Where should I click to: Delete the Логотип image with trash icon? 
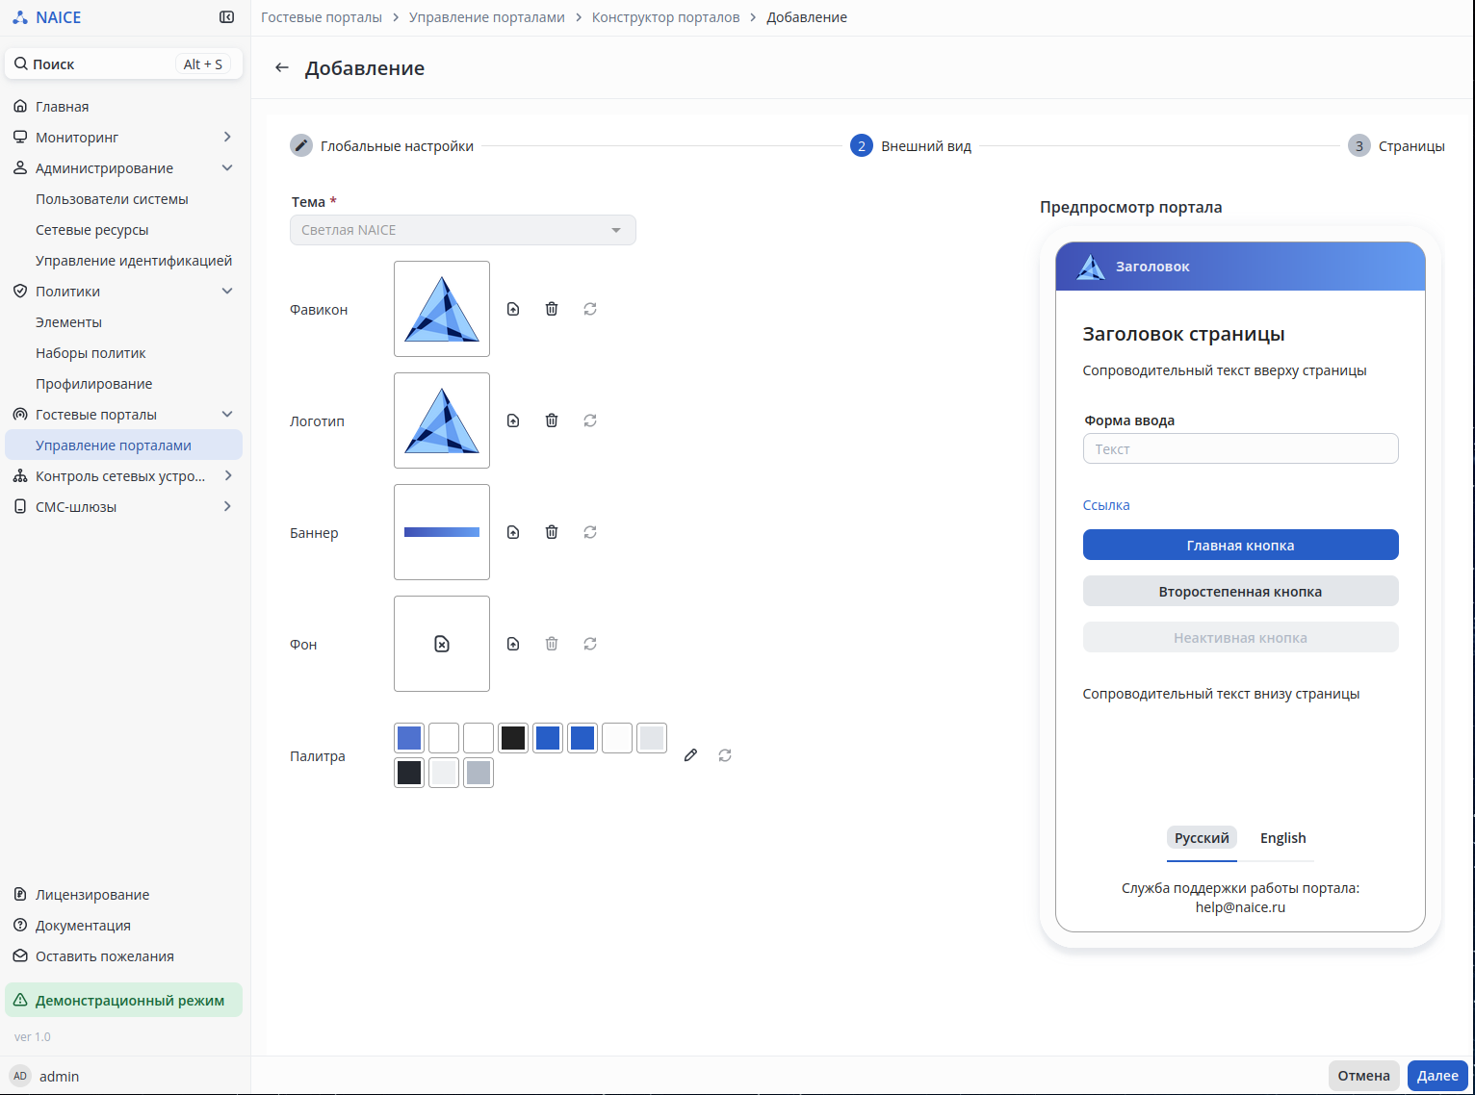coord(552,420)
